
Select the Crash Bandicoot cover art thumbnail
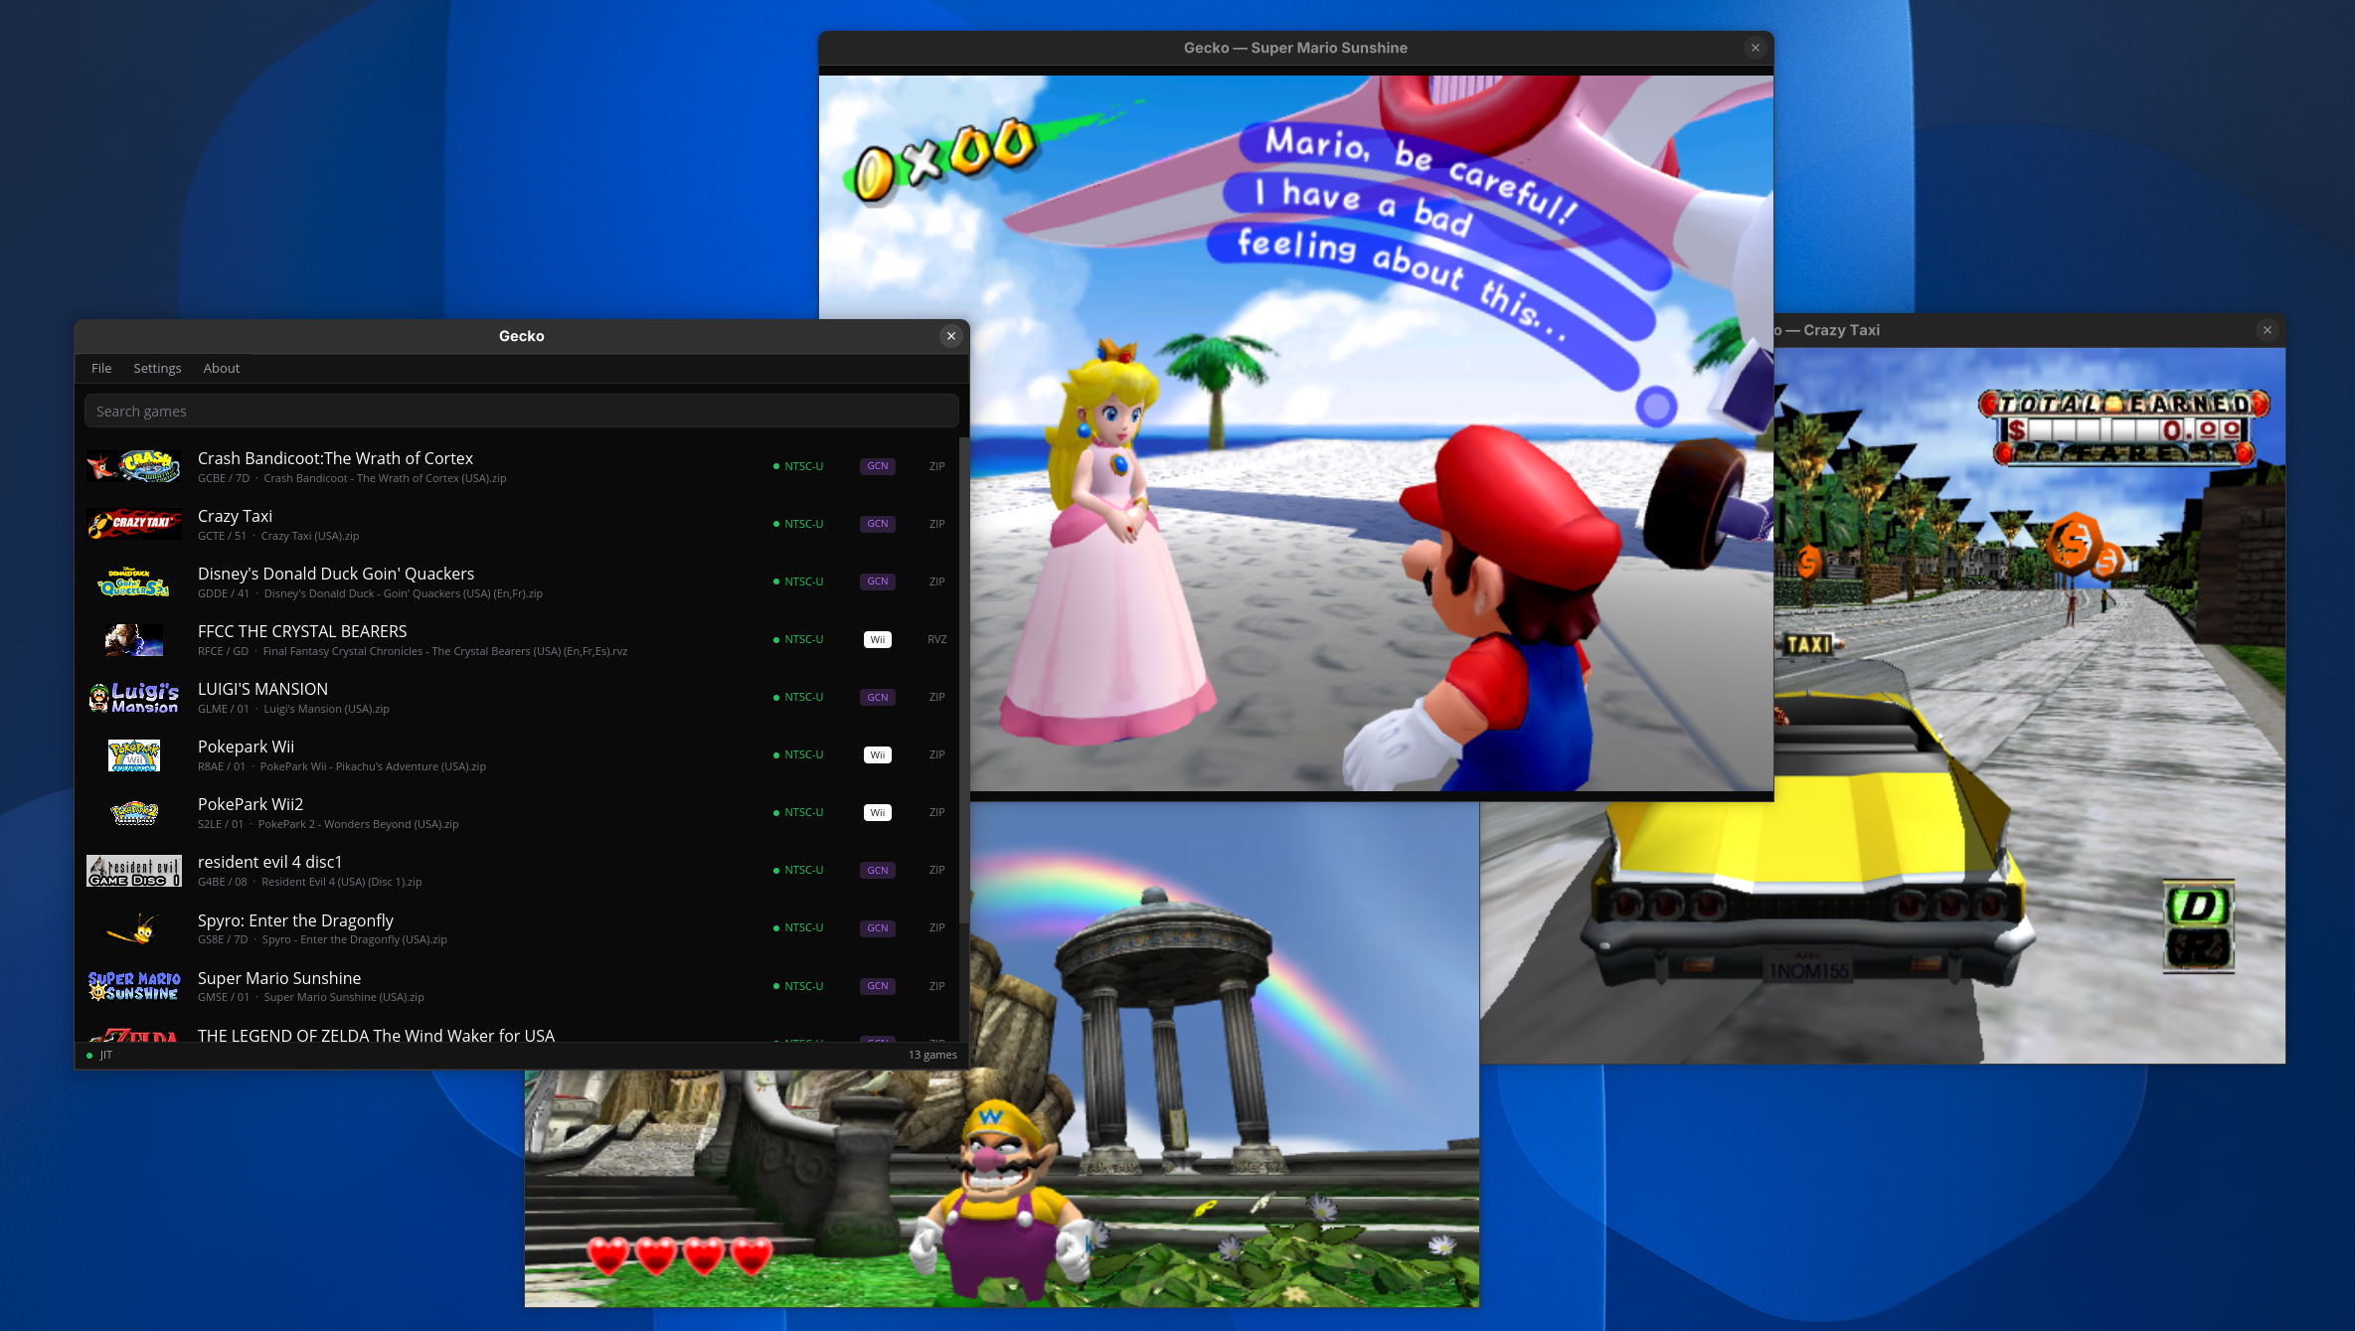point(134,466)
